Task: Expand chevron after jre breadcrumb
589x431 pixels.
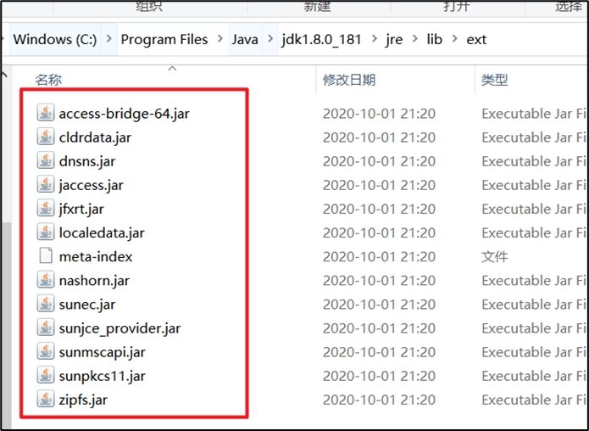Action: pyautogui.click(x=414, y=38)
